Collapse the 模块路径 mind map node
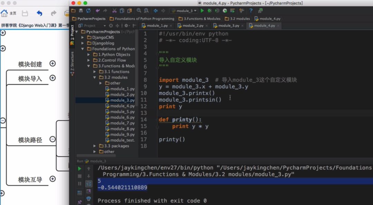Image resolution: width=373 pixels, height=205 pixels. [52, 139]
